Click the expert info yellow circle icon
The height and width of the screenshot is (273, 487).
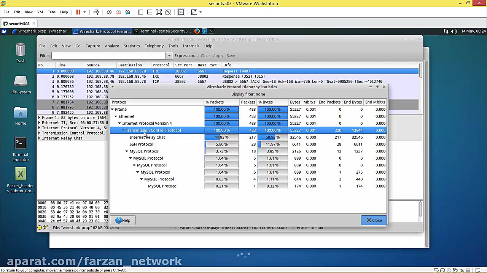(x=40, y=227)
